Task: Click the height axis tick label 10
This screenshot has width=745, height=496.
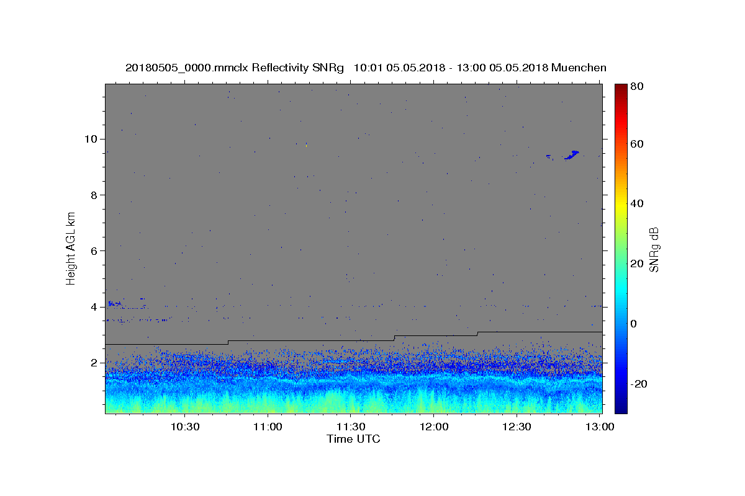Action: tap(93, 139)
